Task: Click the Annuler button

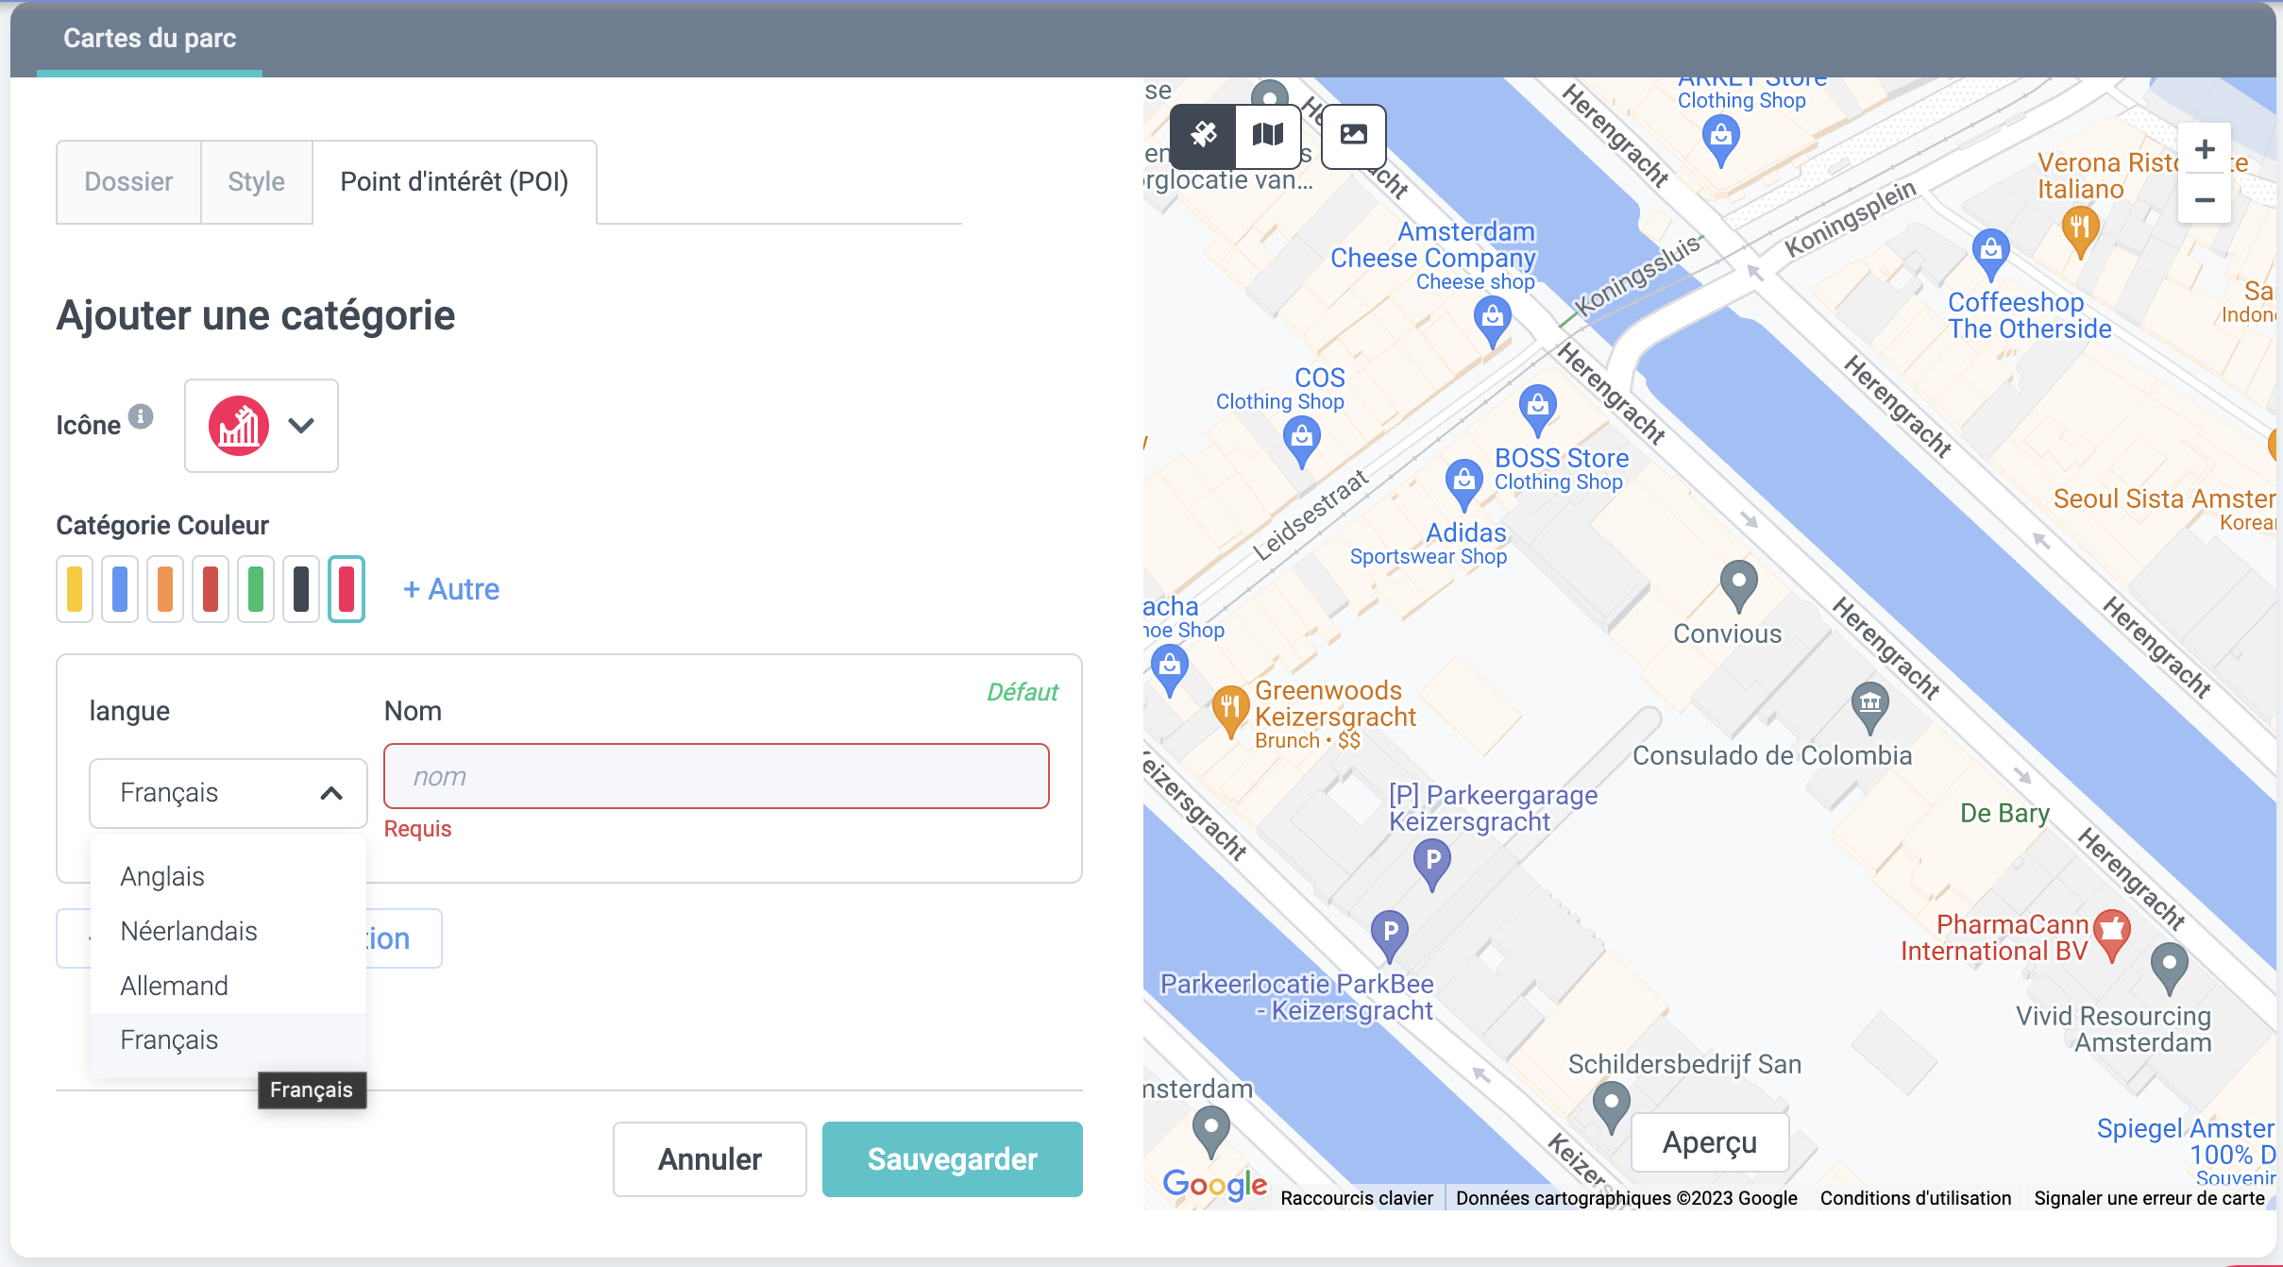Action: [x=709, y=1158]
